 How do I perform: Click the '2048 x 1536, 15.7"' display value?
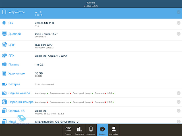[x=46, y=34]
